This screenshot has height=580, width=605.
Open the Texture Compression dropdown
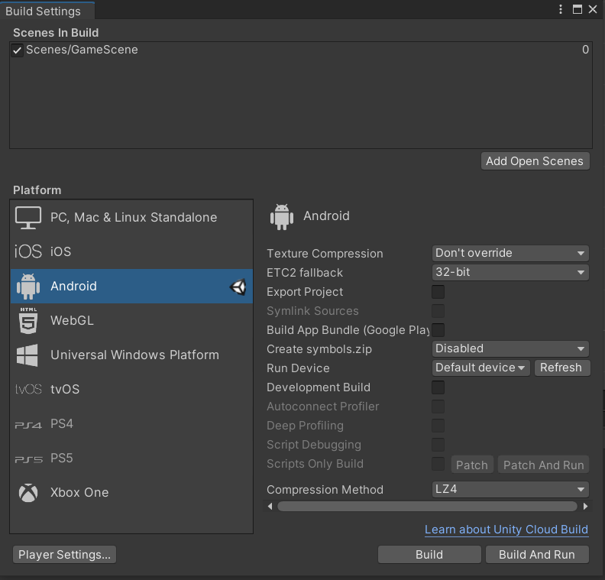click(x=510, y=253)
